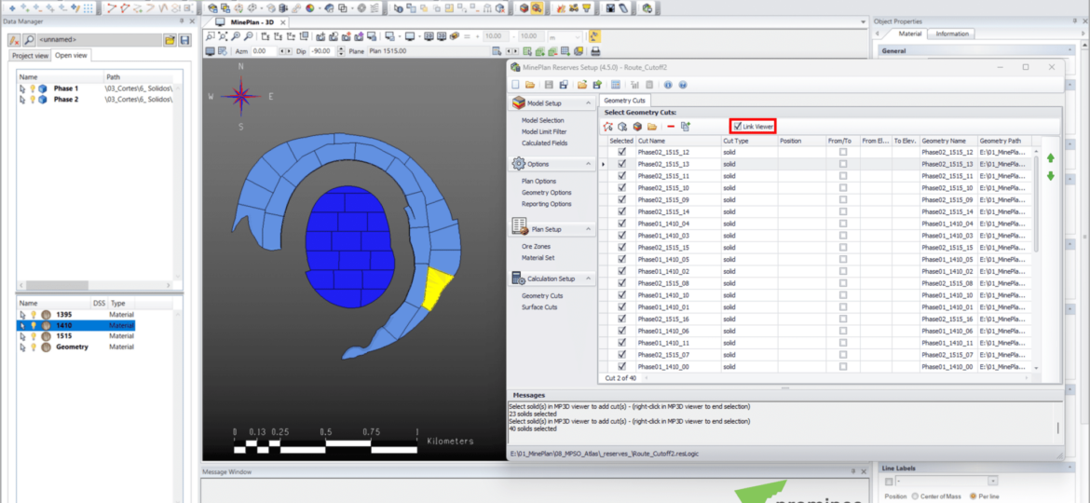This screenshot has height=503, width=1090.
Task: Collapse the Line Labels section
Action: [x=1070, y=468]
